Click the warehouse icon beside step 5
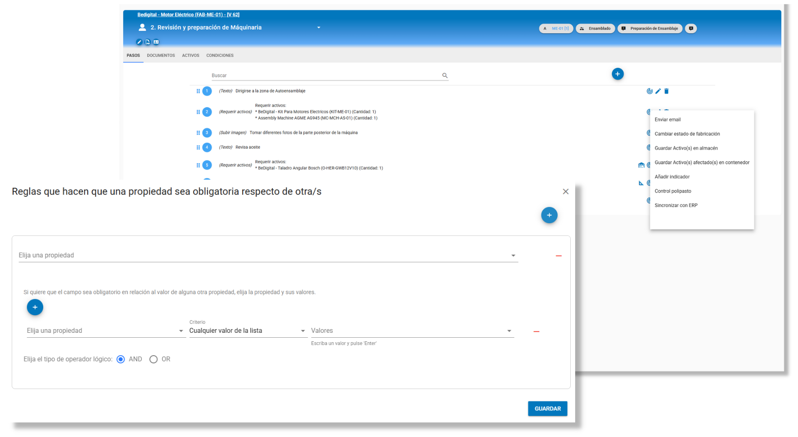The height and width of the screenshot is (437, 798). (641, 165)
